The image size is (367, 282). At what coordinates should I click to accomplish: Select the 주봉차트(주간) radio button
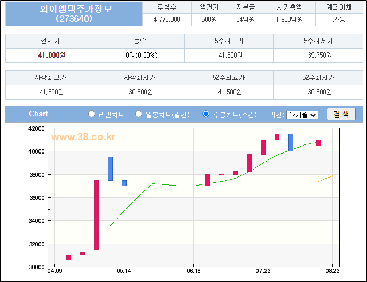(x=206, y=114)
